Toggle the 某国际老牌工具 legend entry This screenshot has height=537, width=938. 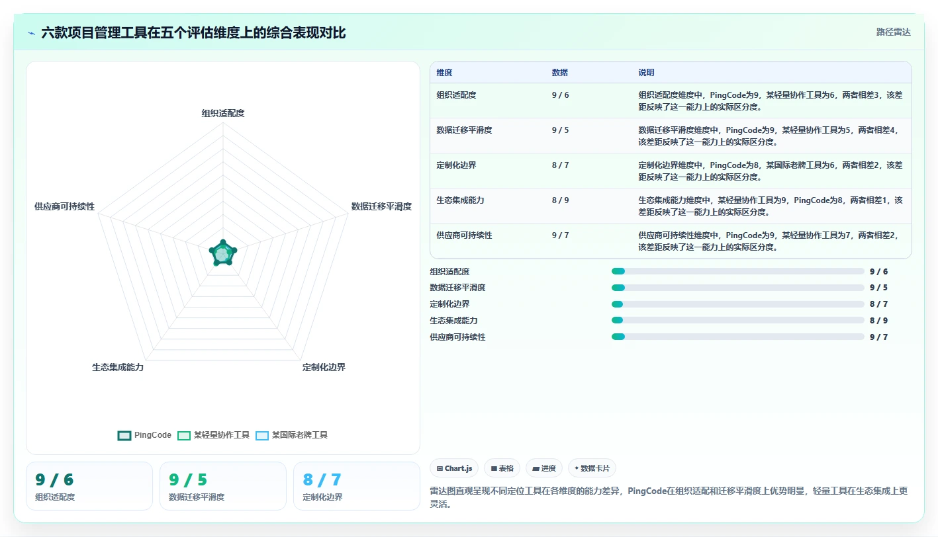[x=292, y=435]
